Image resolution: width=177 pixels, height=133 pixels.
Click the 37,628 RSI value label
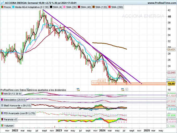point(171,115)
